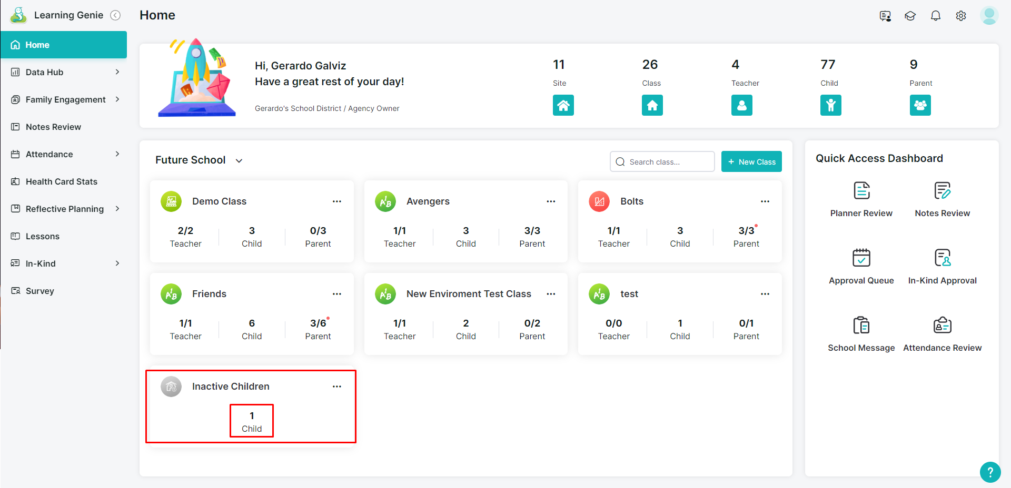Go to Health Card Stats in sidebar
Viewport: 1011px width, 488px height.
(x=61, y=181)
